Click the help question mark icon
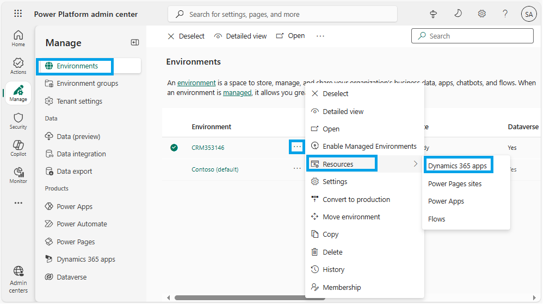544x304 pixels. 505,14
